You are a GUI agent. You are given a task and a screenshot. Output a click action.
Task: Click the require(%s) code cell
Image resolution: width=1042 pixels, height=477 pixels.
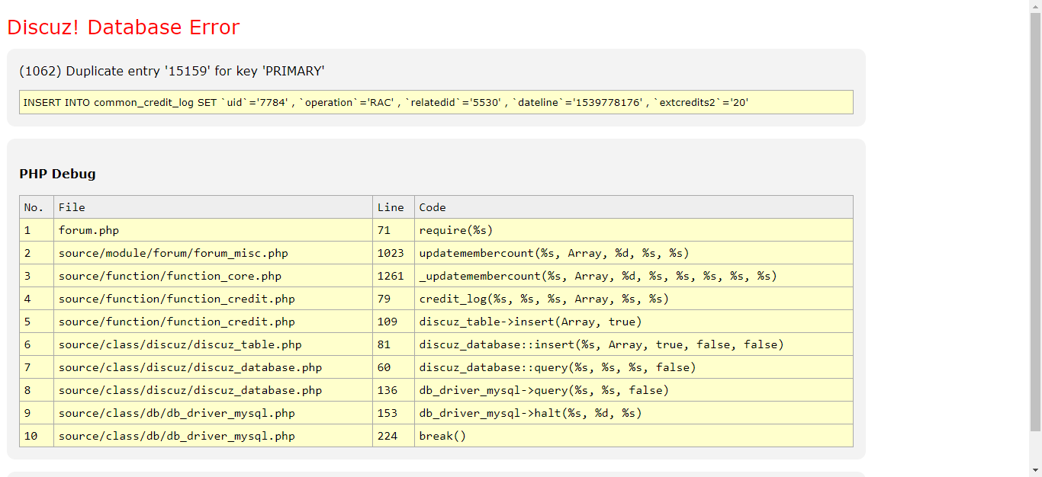(x=634, y=230)
